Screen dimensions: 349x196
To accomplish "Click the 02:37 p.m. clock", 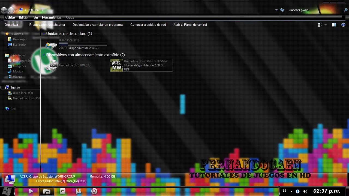I will 327,191.
